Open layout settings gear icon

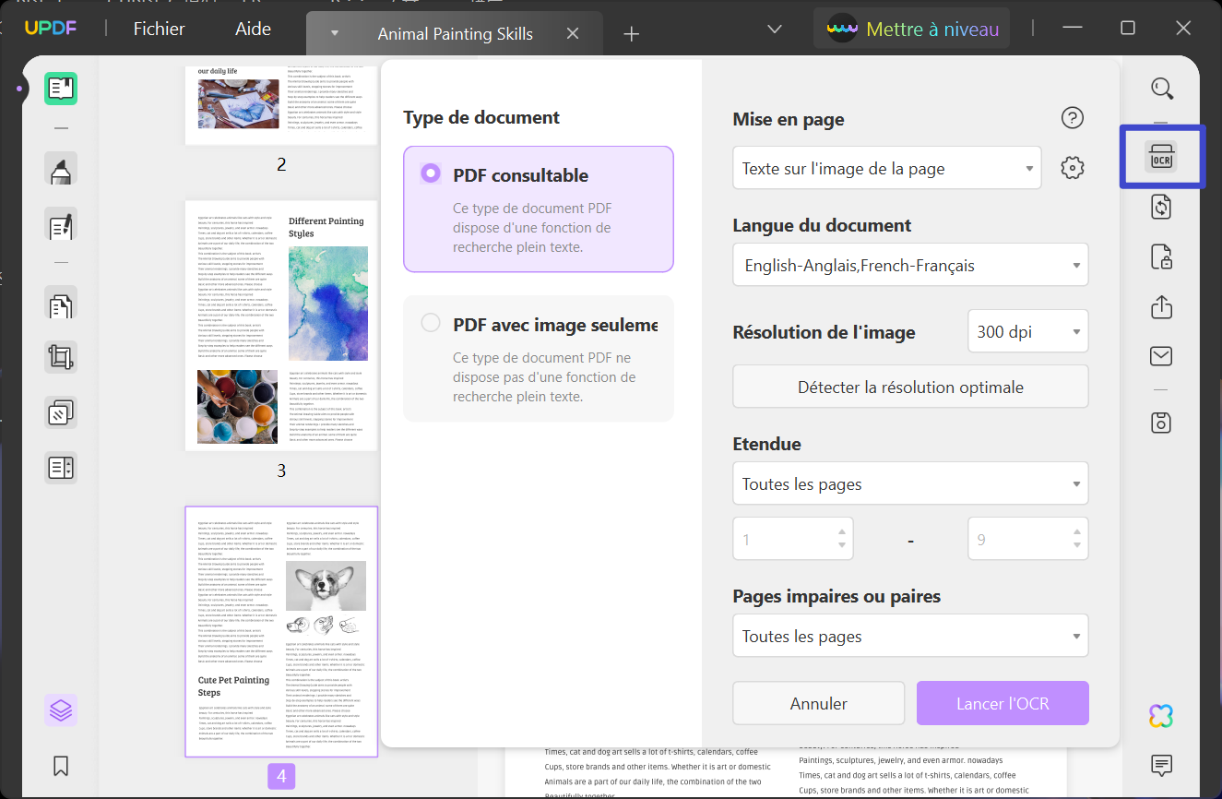(x=1072, y=168)
